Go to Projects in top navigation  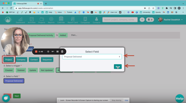[x=42, y=20]
